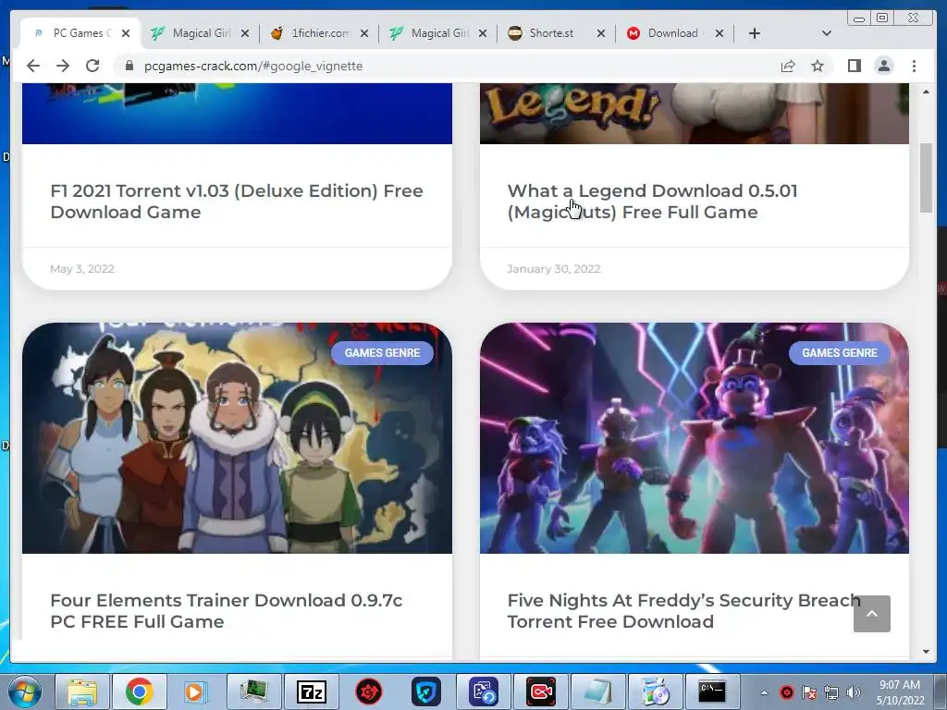947x710 pixels.
Task: Click the back-to-top chevron button
Action: pyautogui.click(x=871, y=614)
